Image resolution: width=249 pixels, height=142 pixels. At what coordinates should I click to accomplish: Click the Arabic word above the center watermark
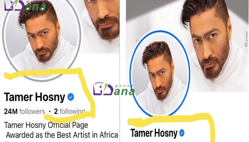tap(99, 83)
